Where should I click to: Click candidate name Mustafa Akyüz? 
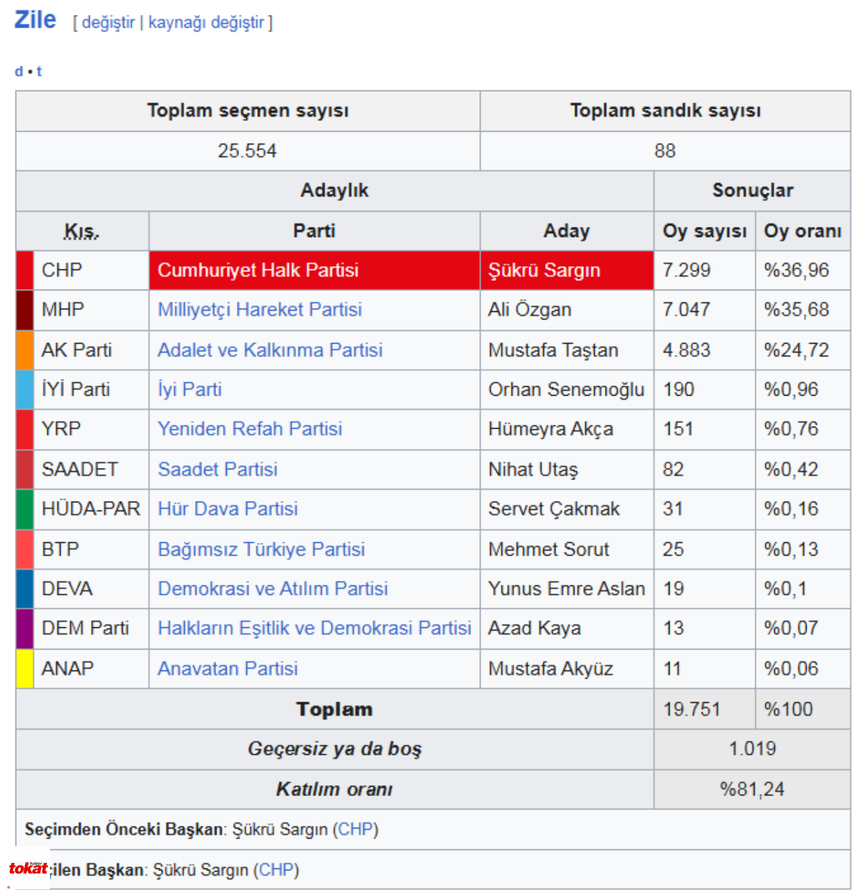tap(551, 668)
